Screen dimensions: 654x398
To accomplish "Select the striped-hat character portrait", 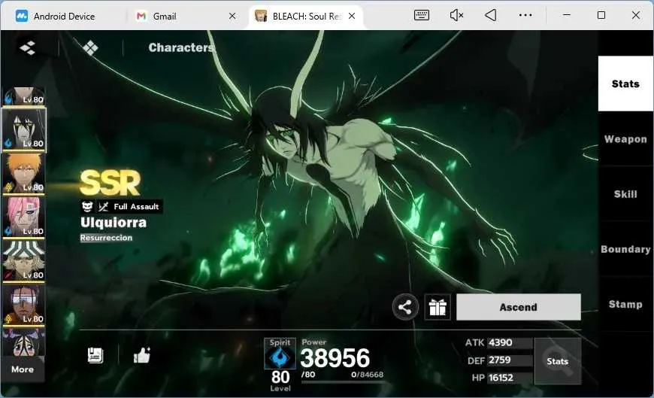I will pos(24,261).
